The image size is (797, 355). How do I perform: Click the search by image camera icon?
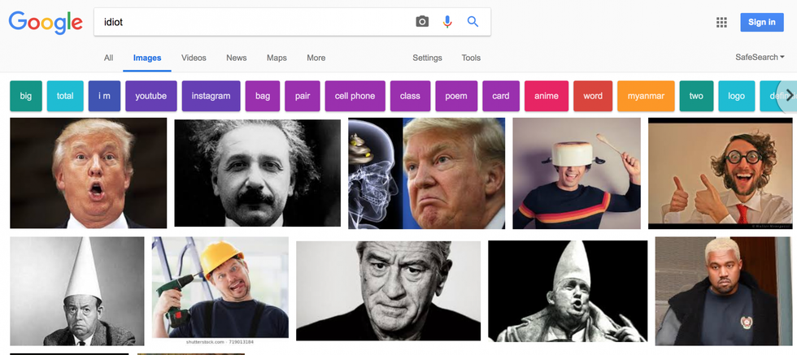coord(422,22)
